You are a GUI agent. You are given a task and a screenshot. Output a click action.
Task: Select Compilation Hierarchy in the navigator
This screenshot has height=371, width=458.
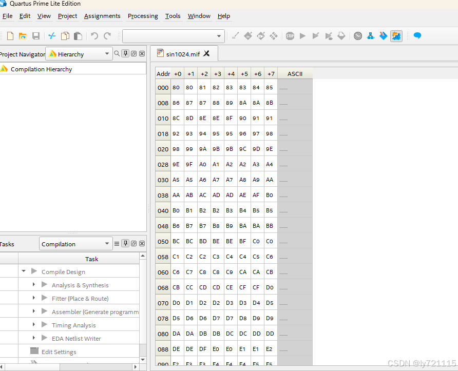[42, 69]
